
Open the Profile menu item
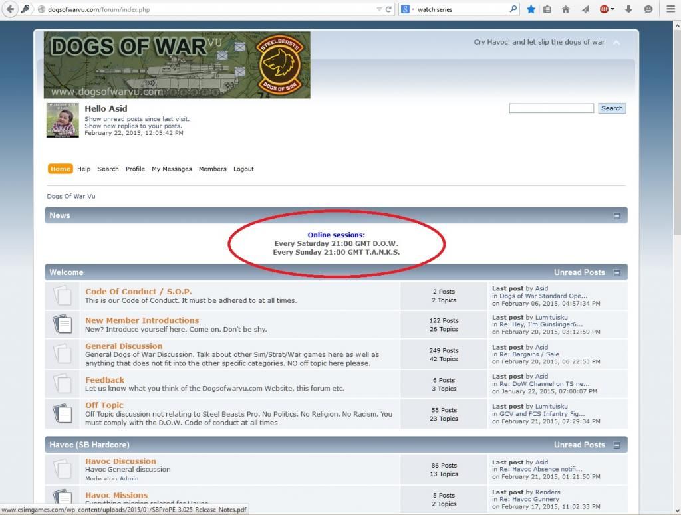(135, 169)
